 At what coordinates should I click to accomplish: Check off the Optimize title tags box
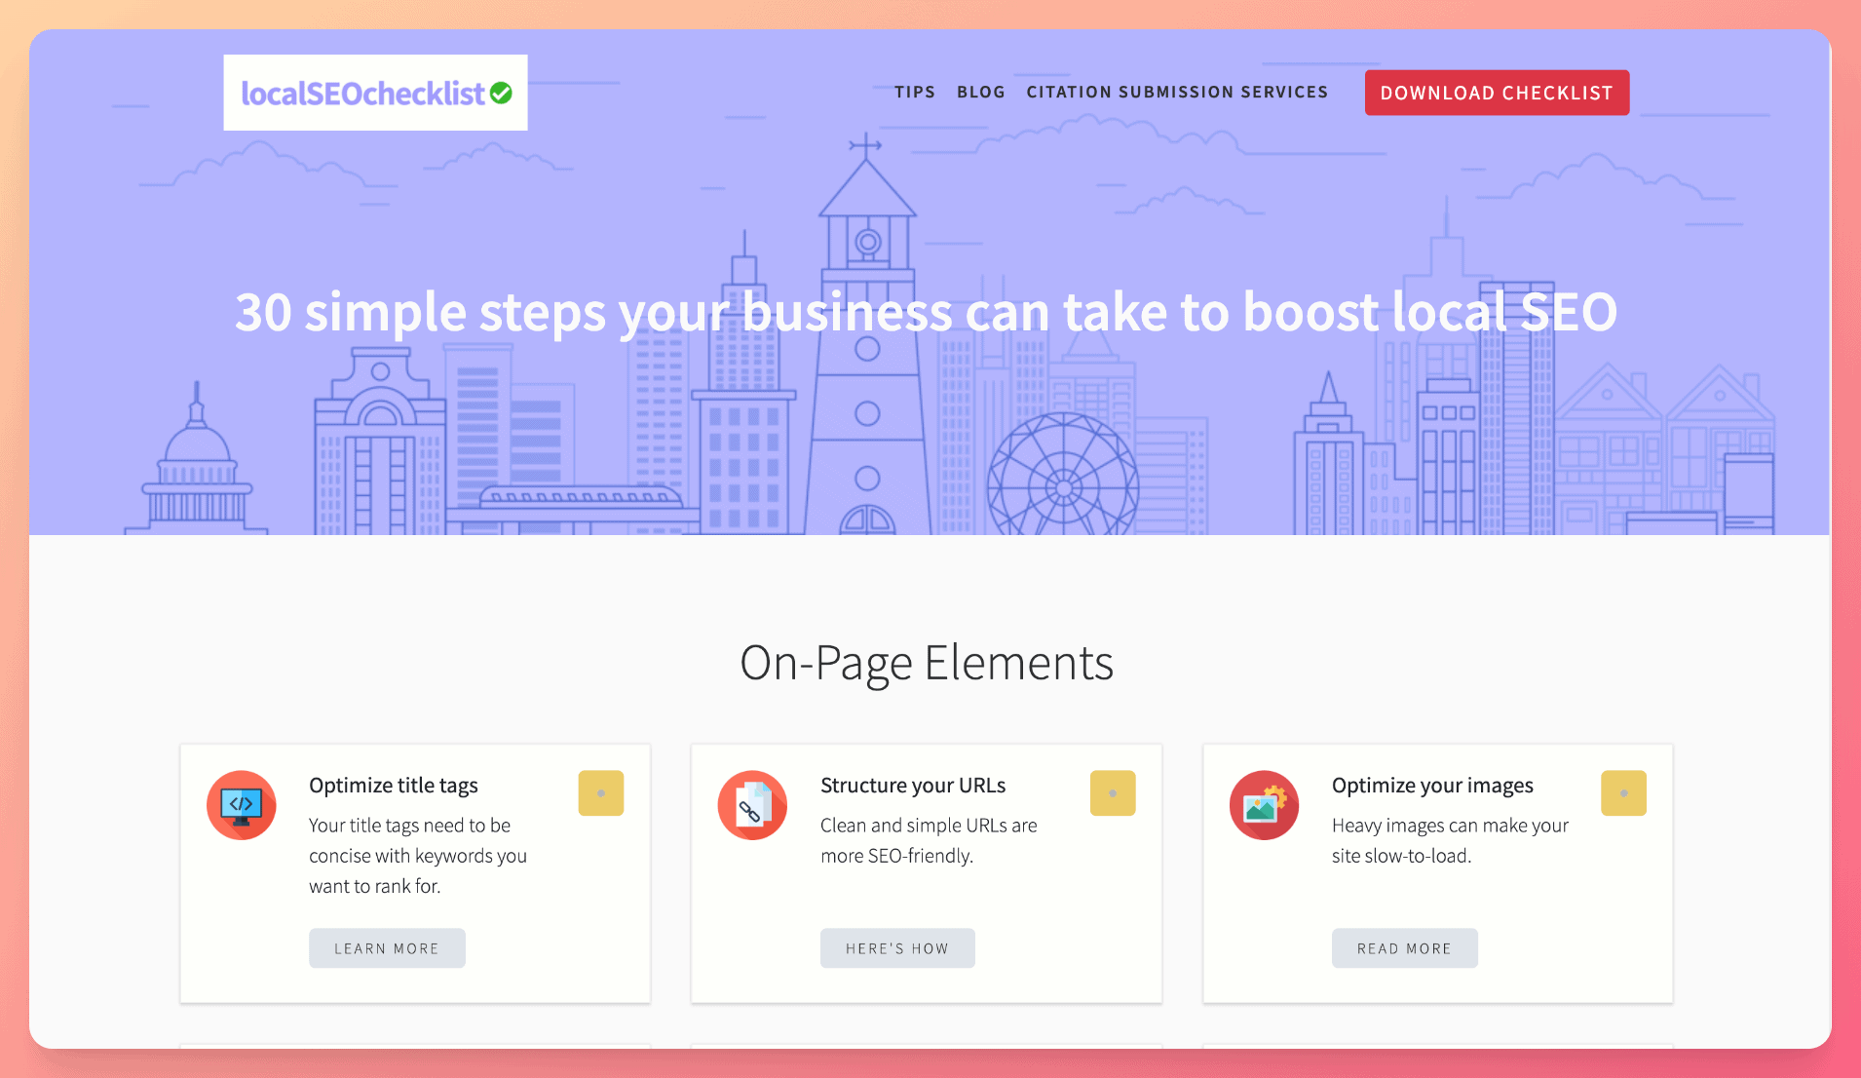click(600, 793)
